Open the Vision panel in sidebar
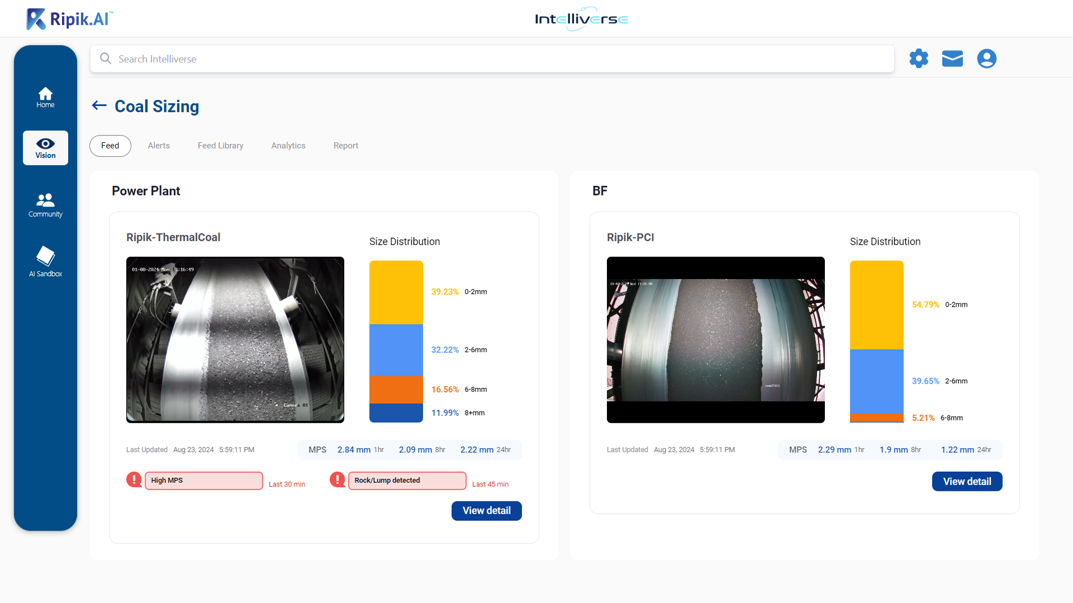Image resolution: width=1073 pixels, height=603 pixels. 45,147
